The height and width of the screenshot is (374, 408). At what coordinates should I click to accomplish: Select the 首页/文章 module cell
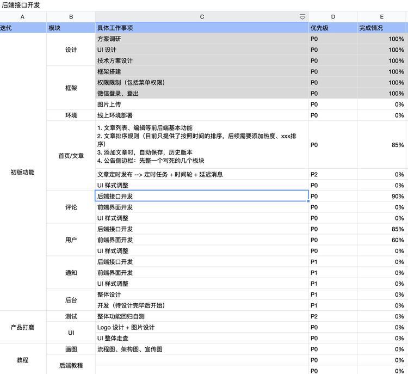coord(71,156)
